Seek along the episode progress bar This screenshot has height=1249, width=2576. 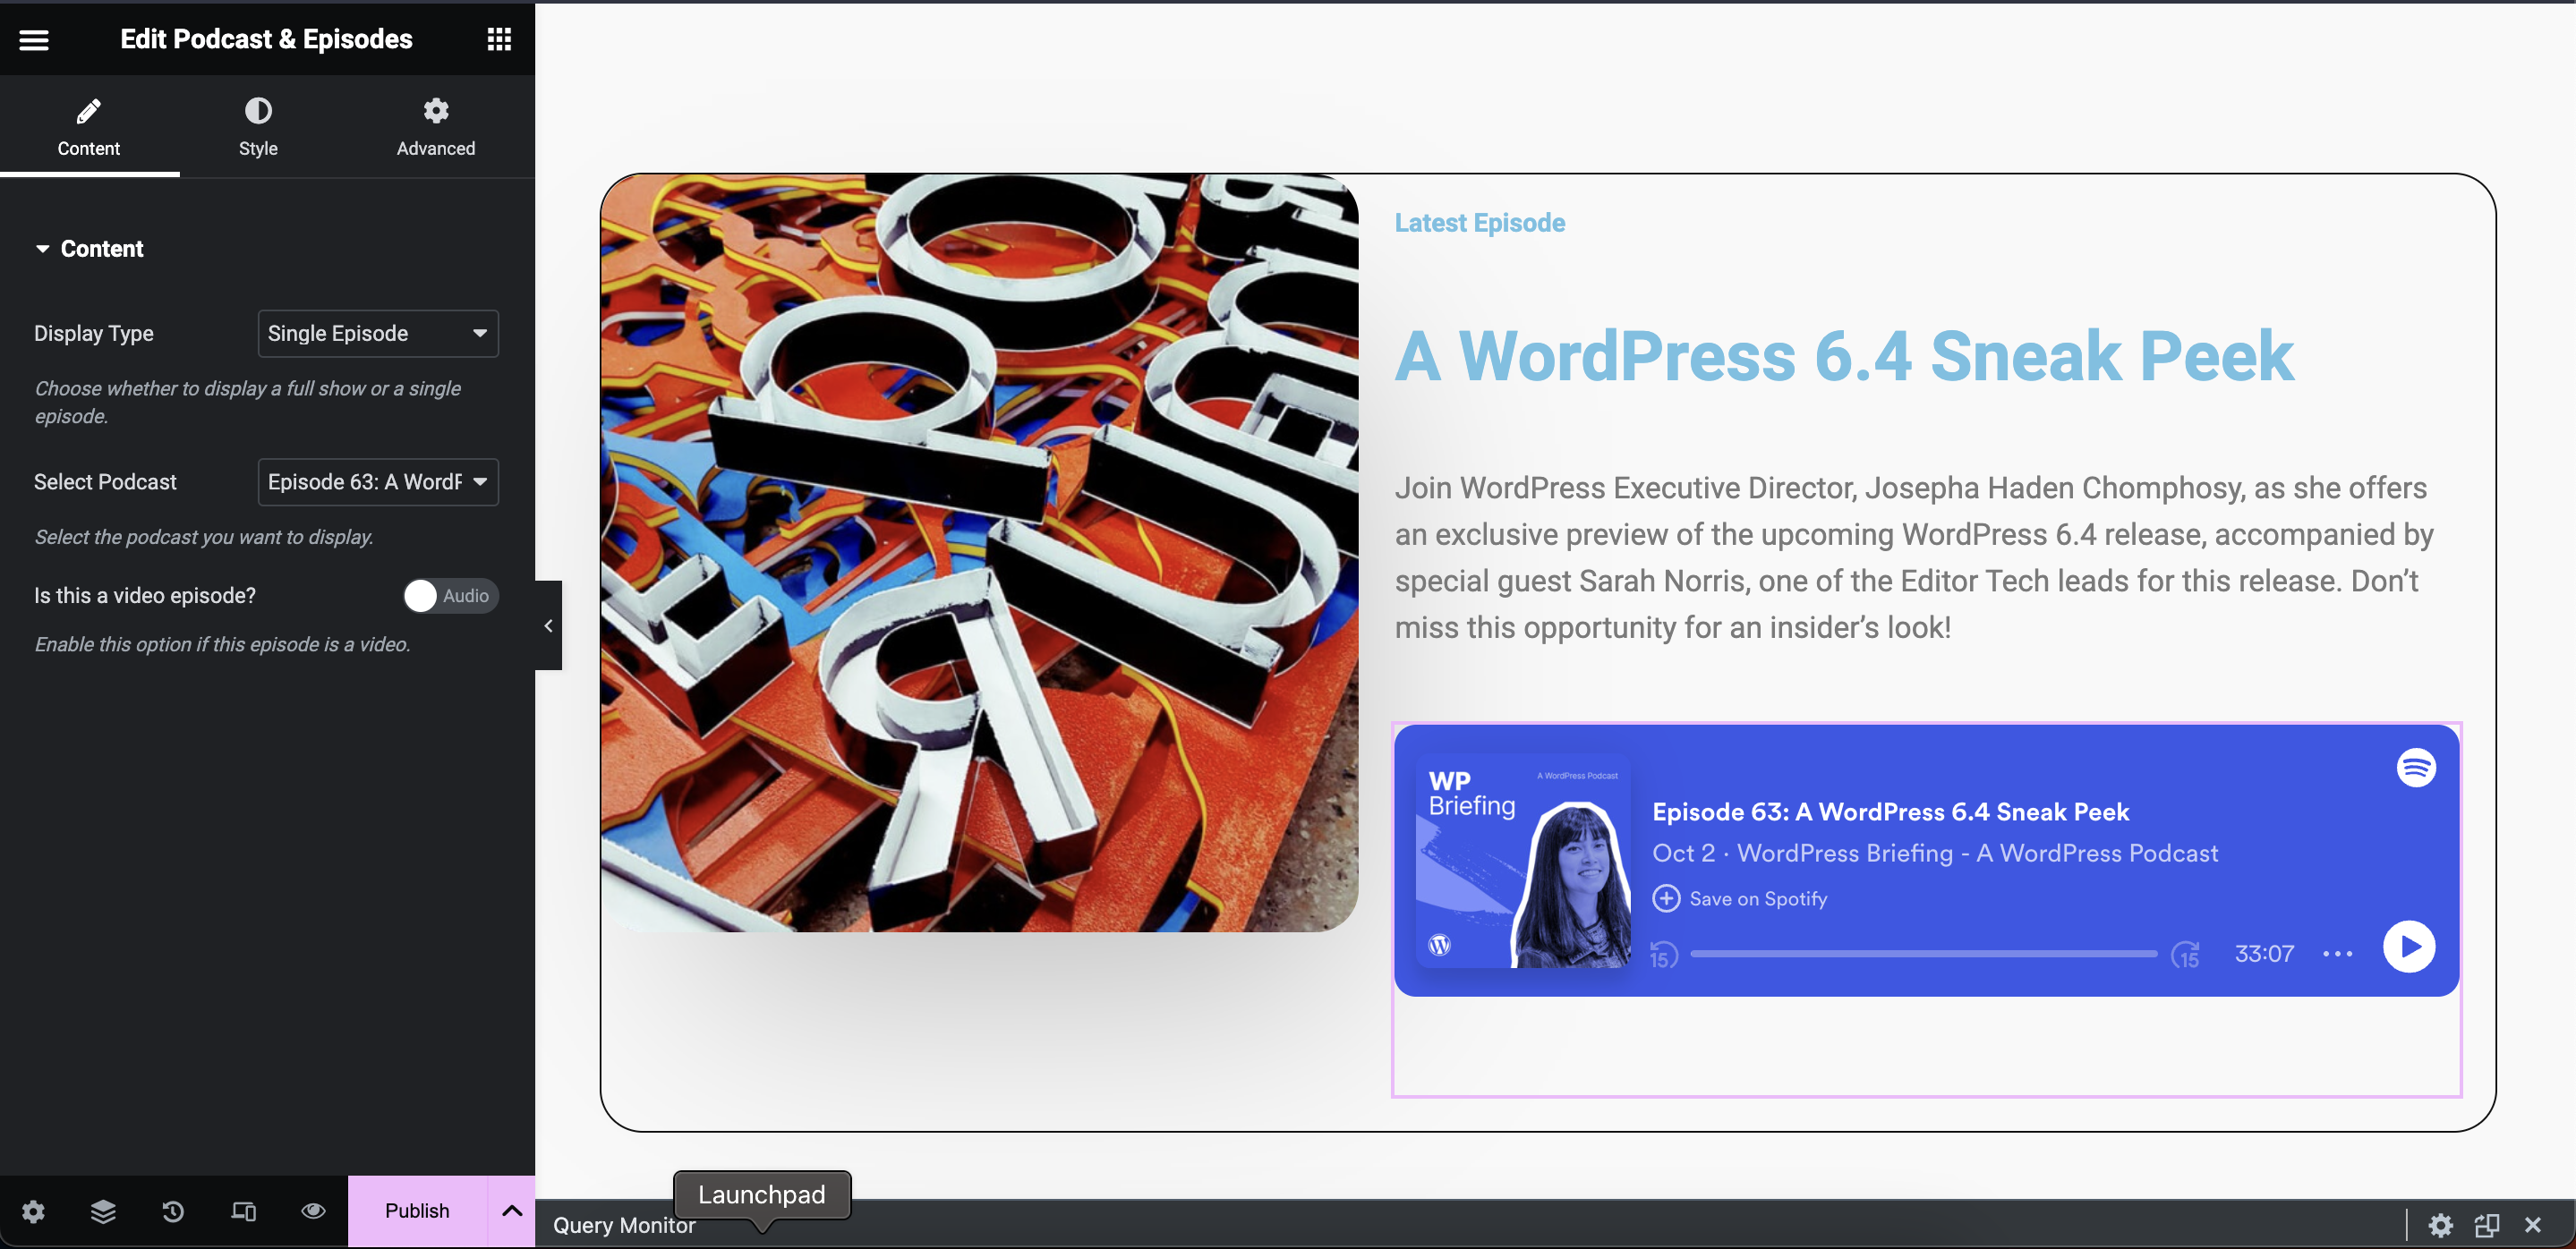tap(1924, 955)
